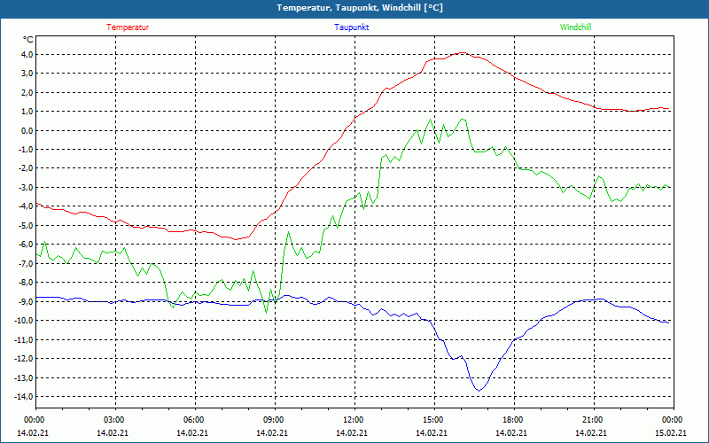
Task: Click the -9,0 y-axis value
Action: [x=26, y=301]
